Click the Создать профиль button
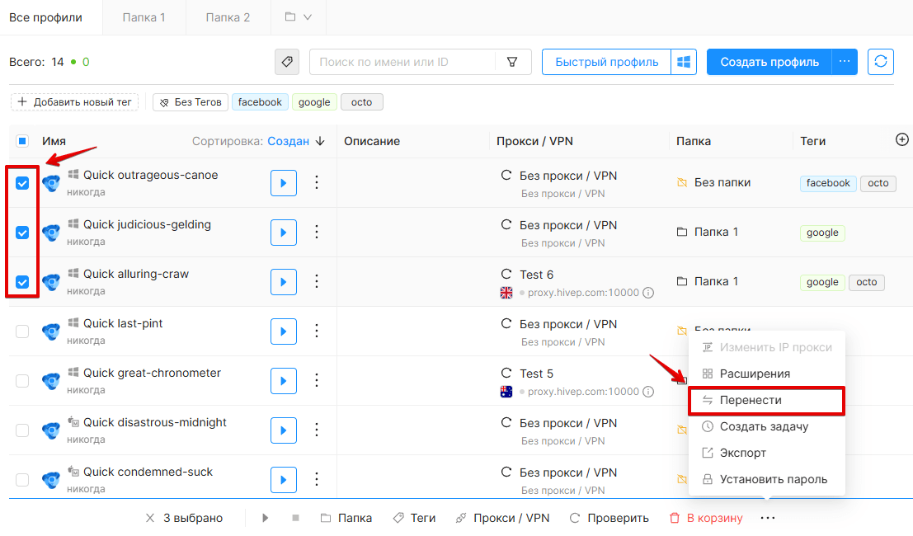 (769, 62)
